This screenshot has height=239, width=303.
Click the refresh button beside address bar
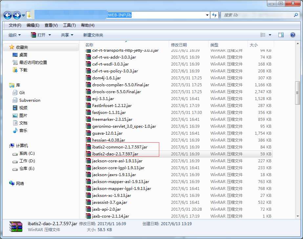tap(214, 15)
